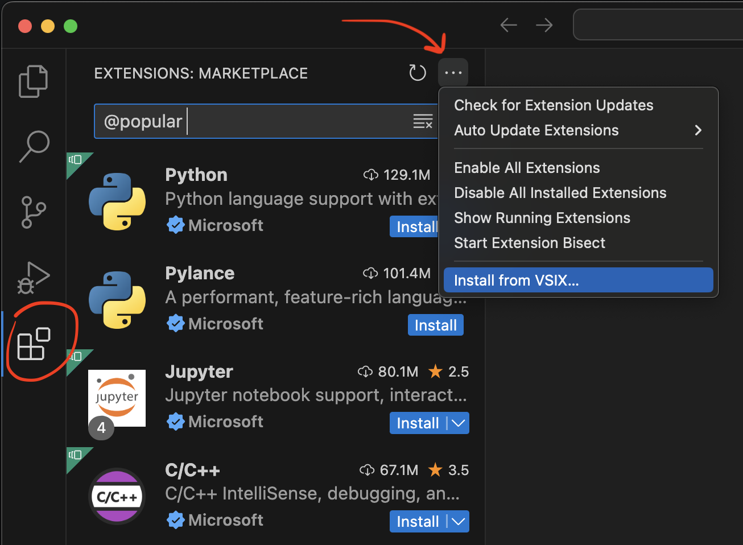This screenshot has width=743, height=545.
Task: Select Check for Extension Updates
Action: [x=554, y=105]
